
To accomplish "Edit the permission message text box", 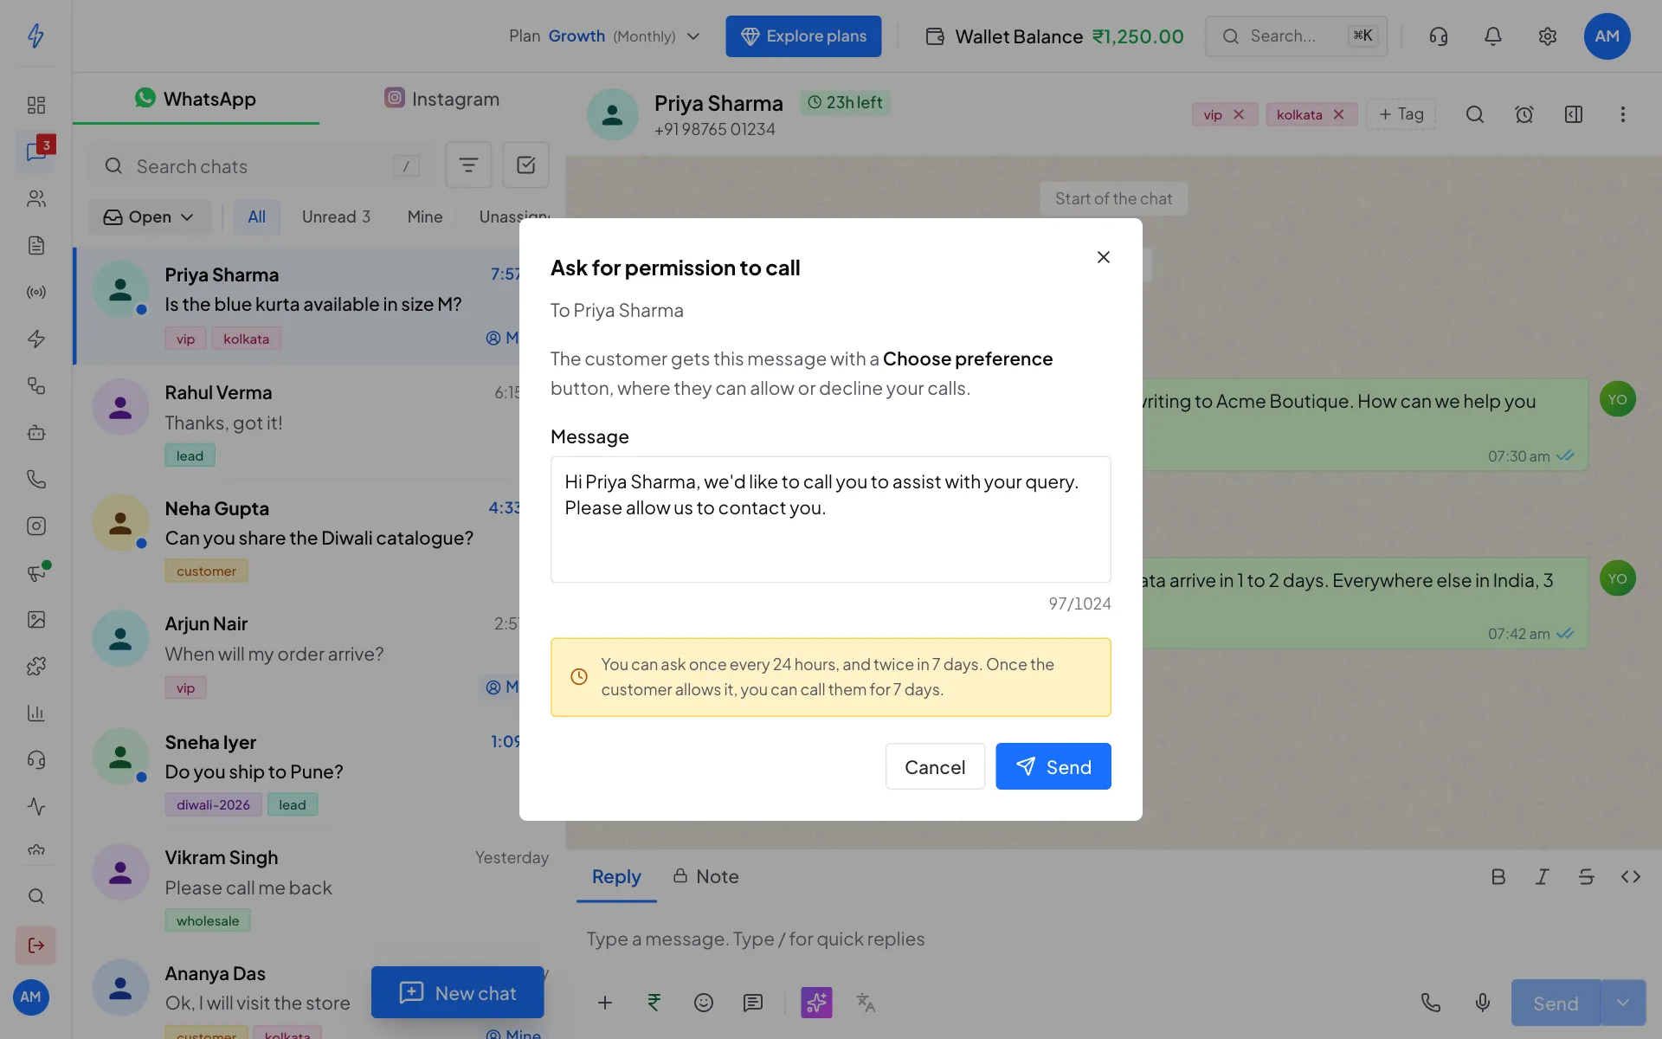I will (x=830, y=519).
